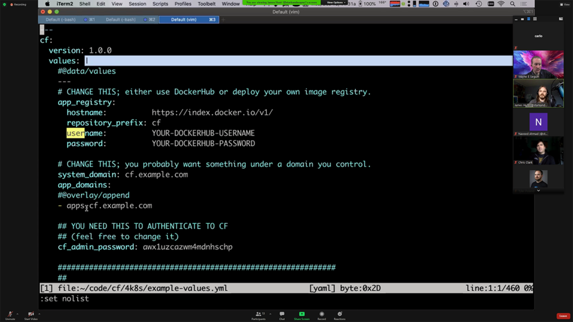This screenshot has width=573, height=322.
Task: Click the Recording indicator
Action: pyautogui.click(x=18, y=4)
